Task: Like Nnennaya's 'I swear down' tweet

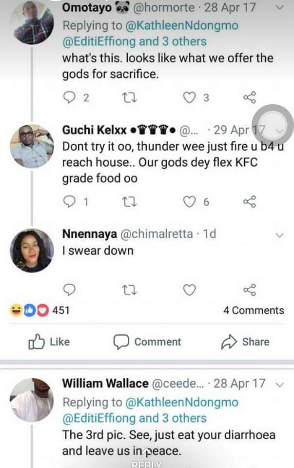Action: click(x=189, y=291)
